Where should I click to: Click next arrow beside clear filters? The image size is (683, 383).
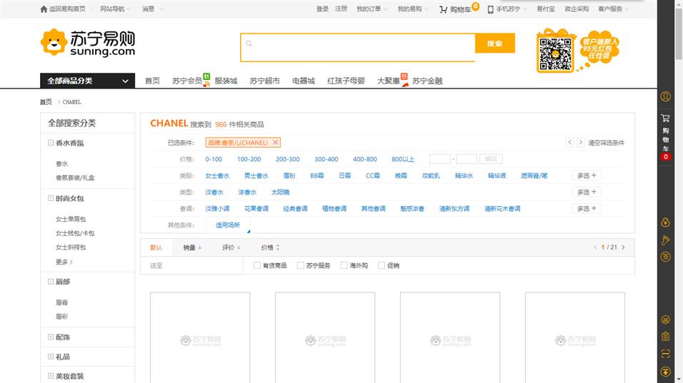pyautogui.click(x=580, y=142)
